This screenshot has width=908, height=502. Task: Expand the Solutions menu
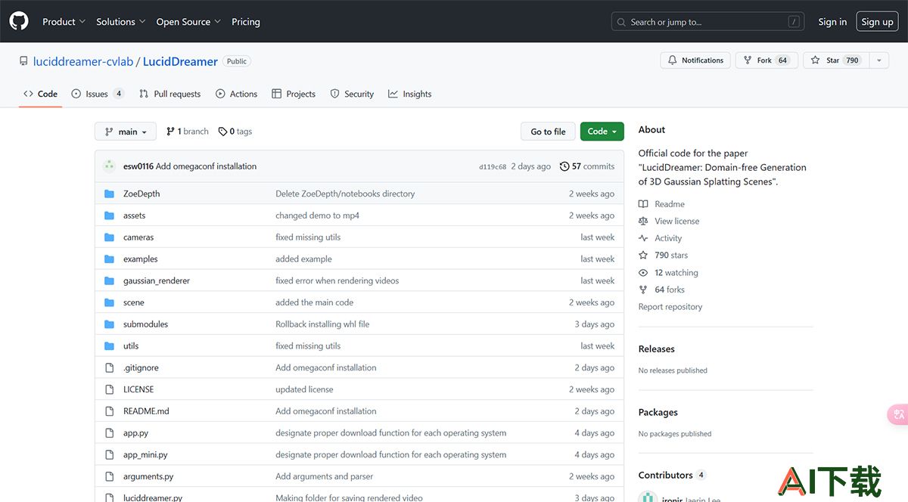coord(120,22)
